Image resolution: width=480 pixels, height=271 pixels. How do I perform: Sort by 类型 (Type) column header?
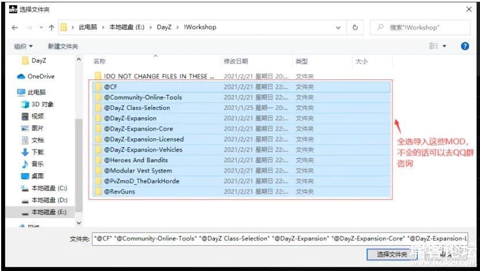click(301, 62)
